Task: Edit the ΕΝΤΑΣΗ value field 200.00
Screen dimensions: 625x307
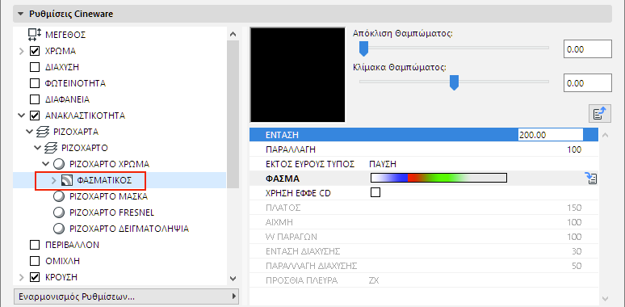Action: pos(551,135)
